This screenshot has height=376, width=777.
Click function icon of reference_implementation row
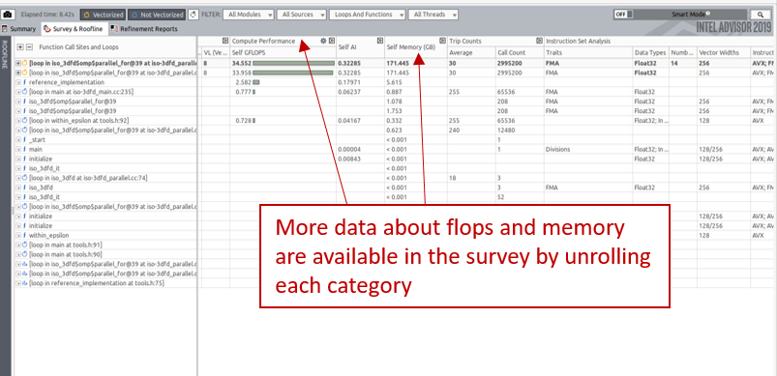point(25,82)
